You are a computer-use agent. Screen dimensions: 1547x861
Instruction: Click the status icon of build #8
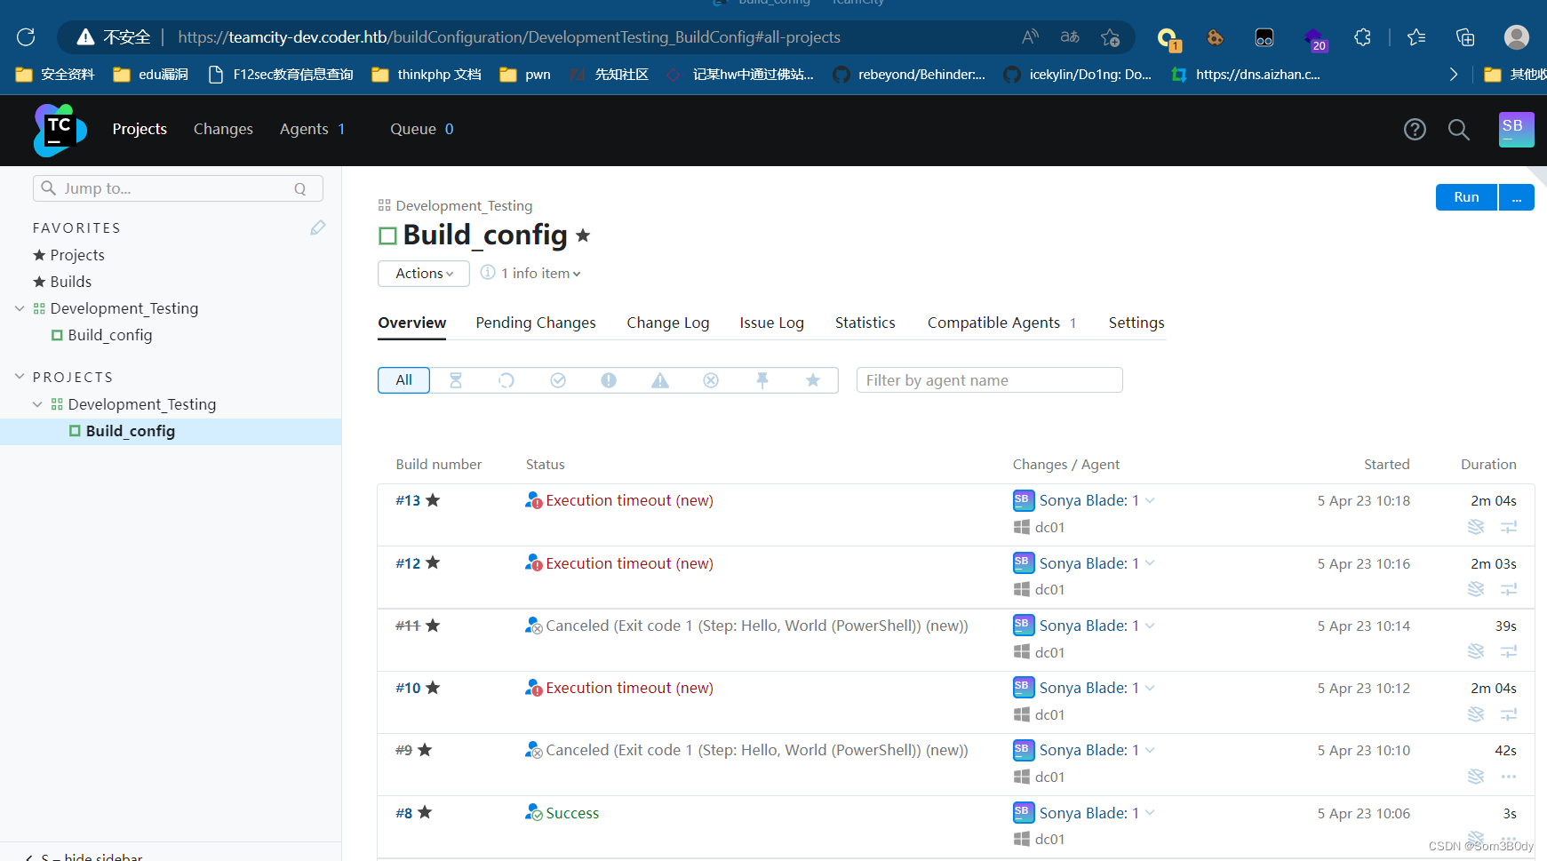point(533,813)
